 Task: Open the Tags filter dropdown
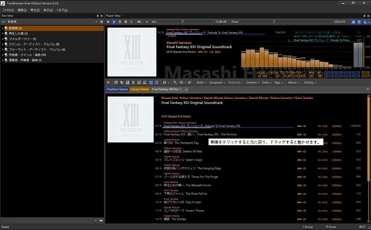[x=279, y=82]
